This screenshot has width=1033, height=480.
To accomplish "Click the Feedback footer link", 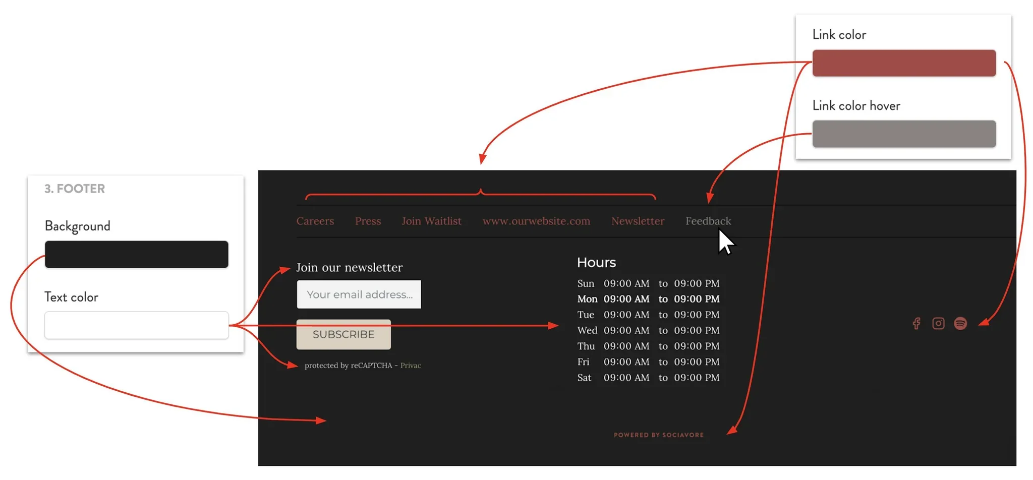I will (708, 221).
